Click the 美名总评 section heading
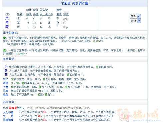Viewport: 163px width, 123px height. [9, 59]
